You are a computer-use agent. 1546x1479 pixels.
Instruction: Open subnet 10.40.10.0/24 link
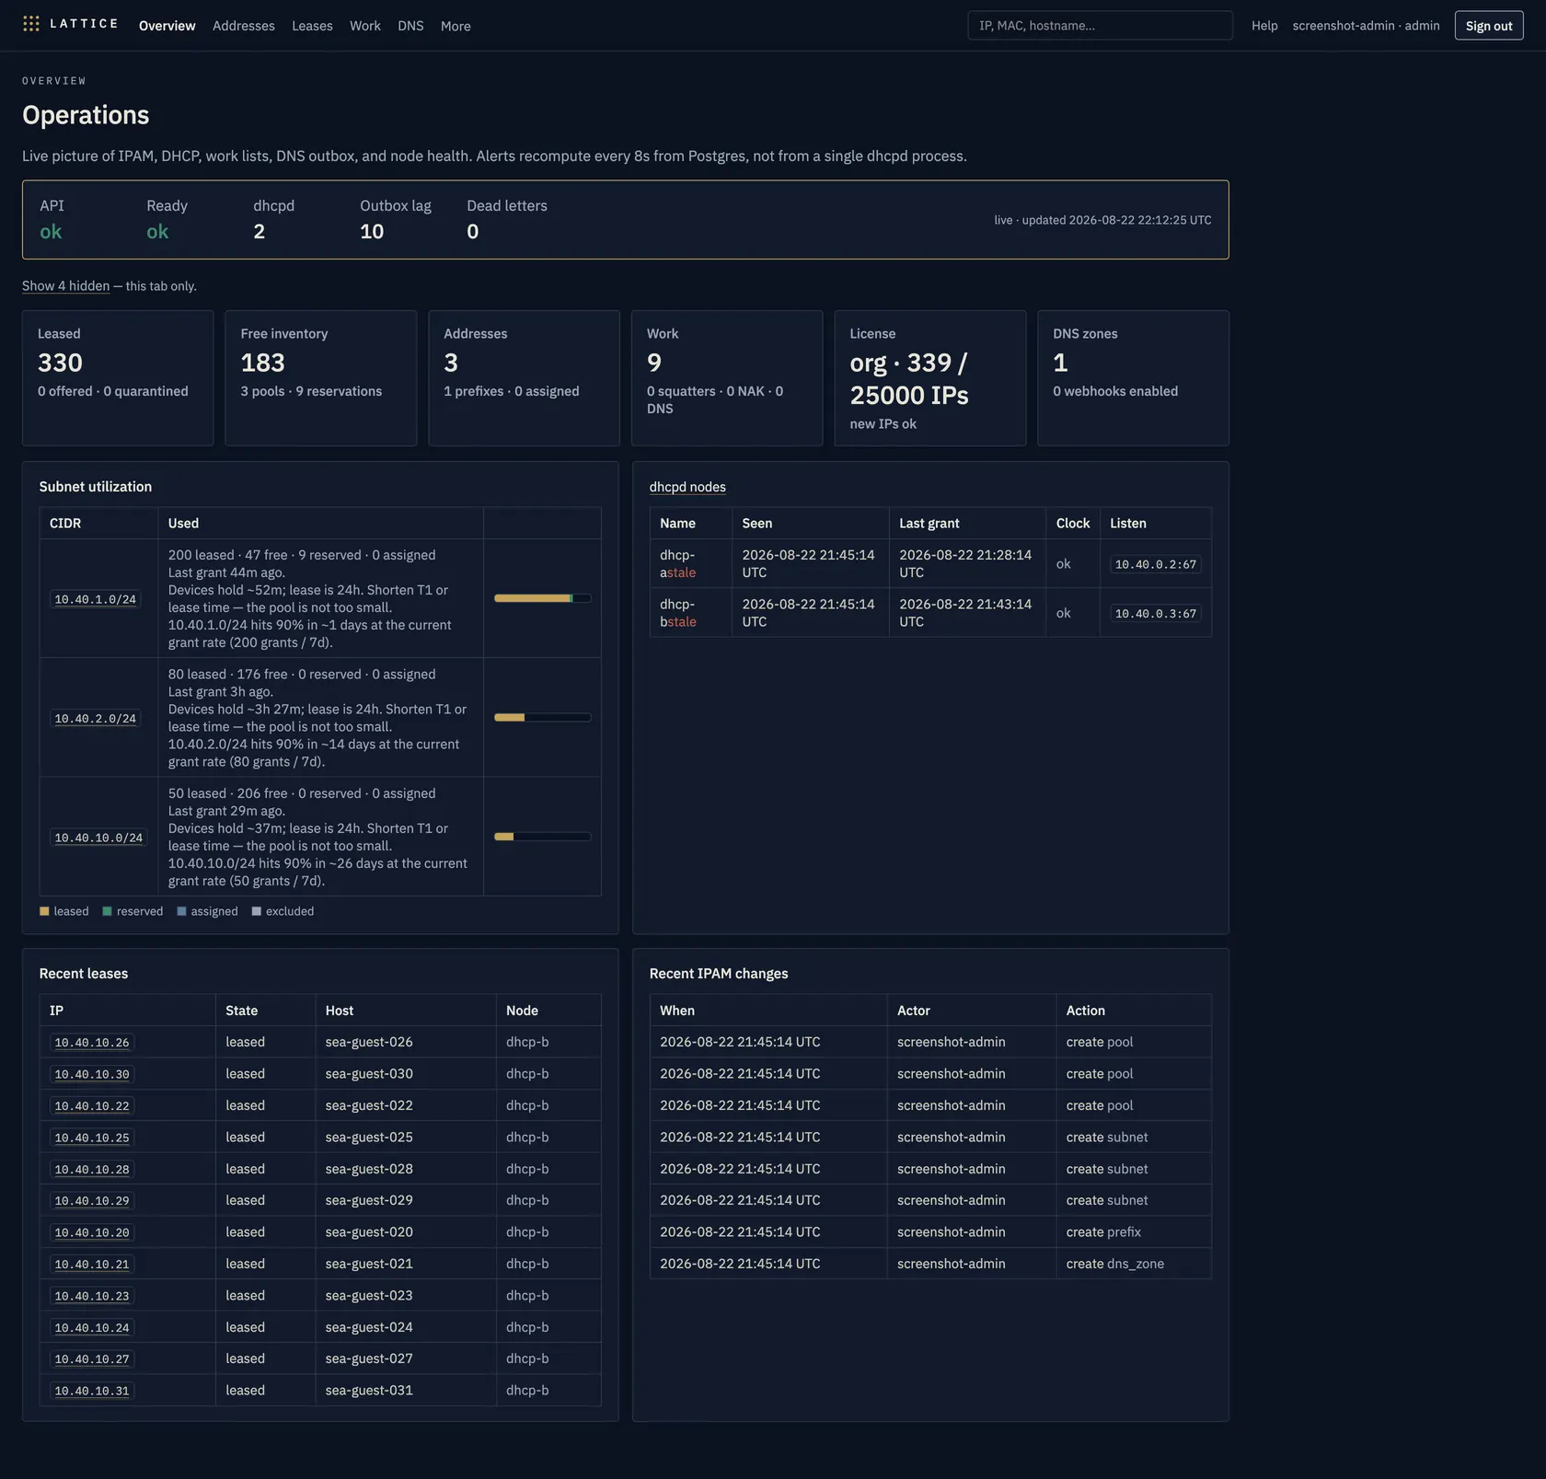(x=98, y=838)
